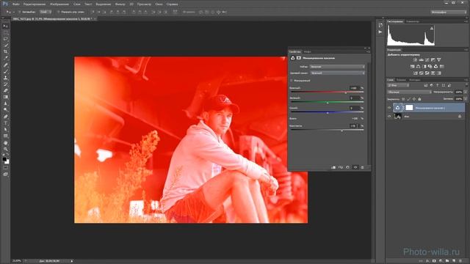Click the Blue channel slider
This screenshot has width=470, height=264.
[x=328, y=112]
